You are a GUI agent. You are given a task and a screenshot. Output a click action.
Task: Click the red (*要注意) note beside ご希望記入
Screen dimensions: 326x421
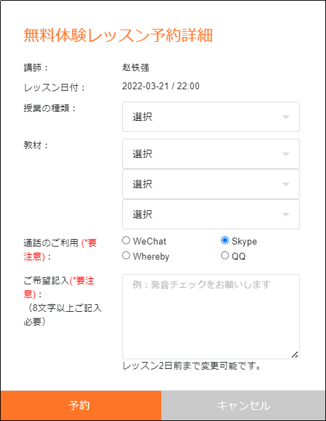[x=59, y=288]
